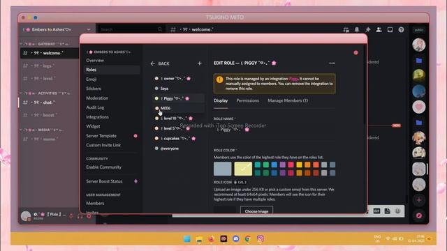447x251 pixels.
Task: Click the Choose Image button
Action: coord(256,211)
